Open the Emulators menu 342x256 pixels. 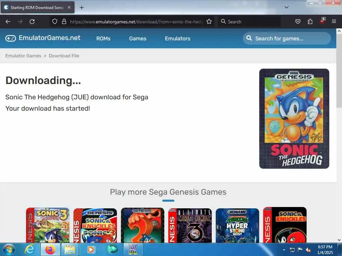pos(178,39)
